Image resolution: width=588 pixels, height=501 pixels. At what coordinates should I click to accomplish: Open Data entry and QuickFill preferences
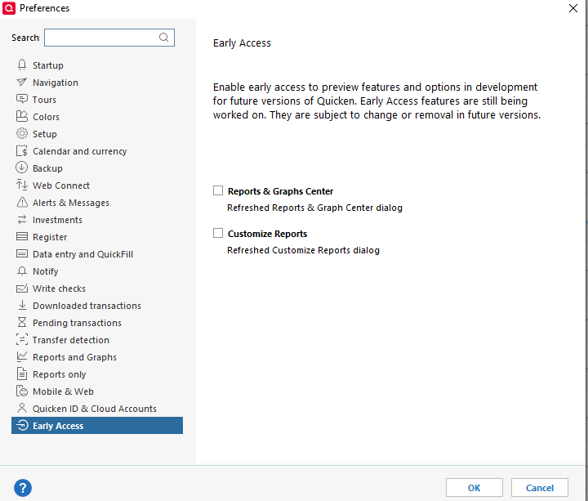[82, 254]
